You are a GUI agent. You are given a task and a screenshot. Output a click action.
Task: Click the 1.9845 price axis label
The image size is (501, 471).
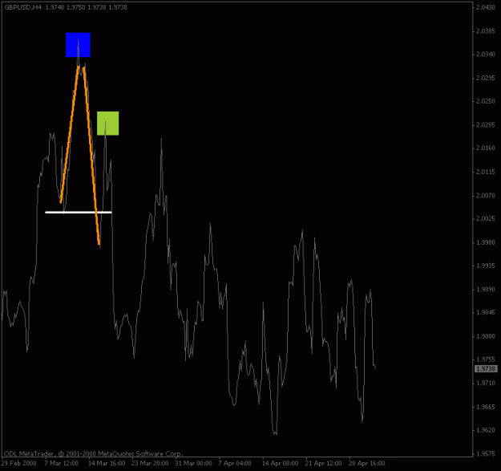[x=486, y=313]
